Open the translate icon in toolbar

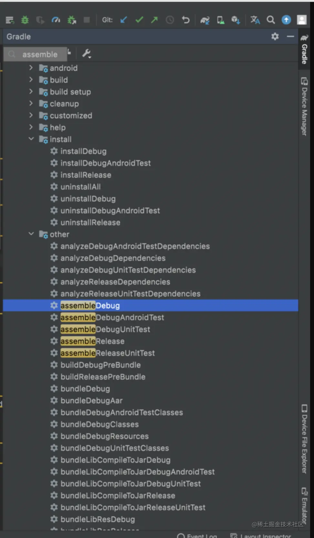click(x=255, y=20)
